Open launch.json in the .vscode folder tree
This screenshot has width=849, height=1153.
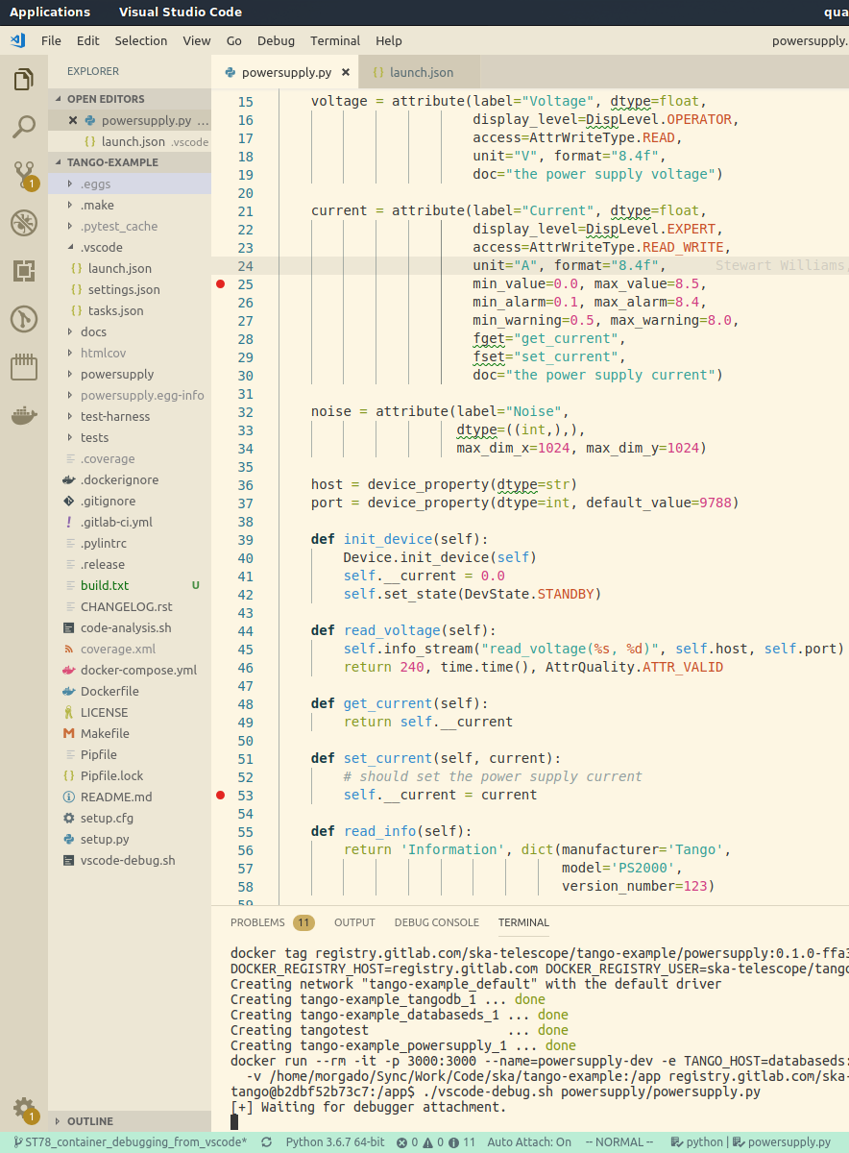pos(130,268)
